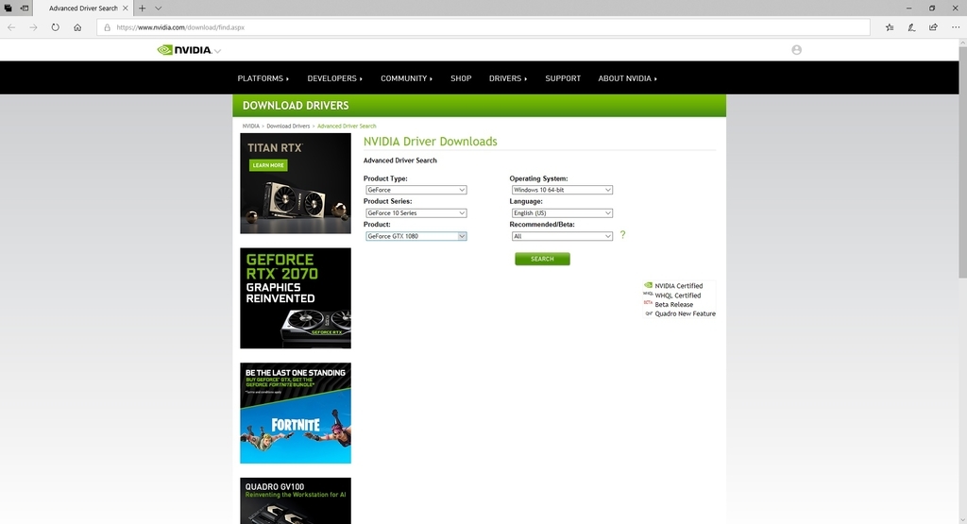Click the browser address bar
This screenshot has width=967, height=524.
coord(483,27)
